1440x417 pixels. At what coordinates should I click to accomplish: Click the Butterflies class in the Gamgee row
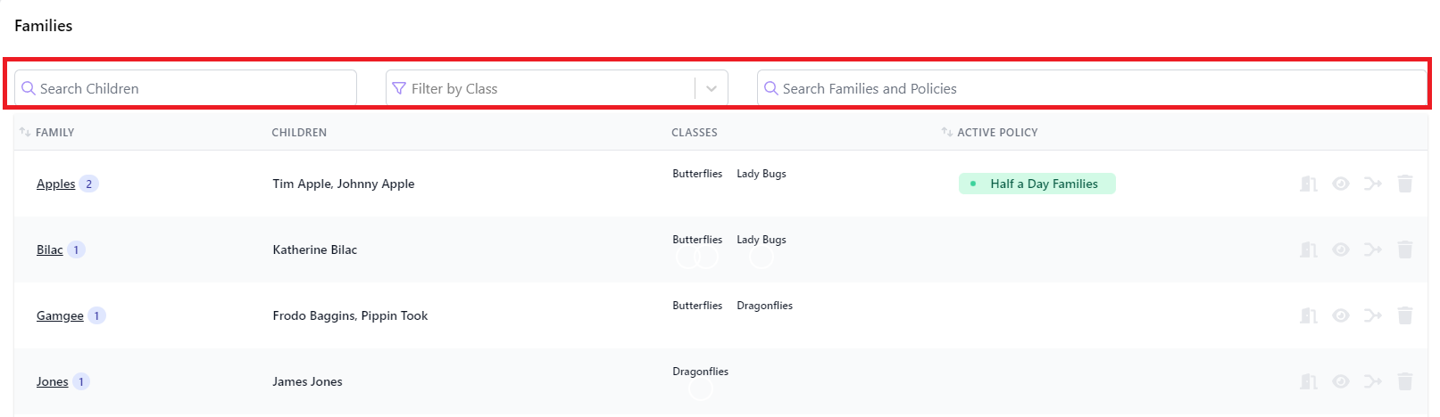click(697, 306)
